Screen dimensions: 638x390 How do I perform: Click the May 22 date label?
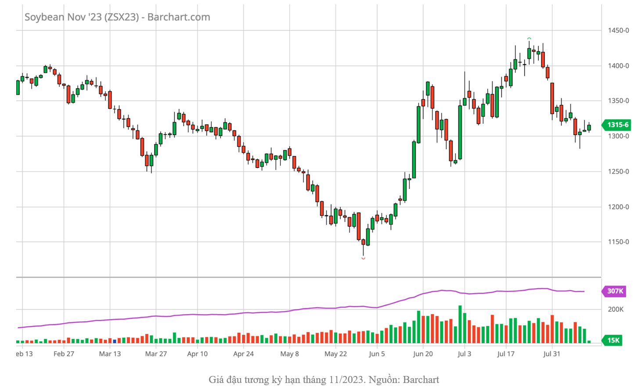tap(335, 354)
